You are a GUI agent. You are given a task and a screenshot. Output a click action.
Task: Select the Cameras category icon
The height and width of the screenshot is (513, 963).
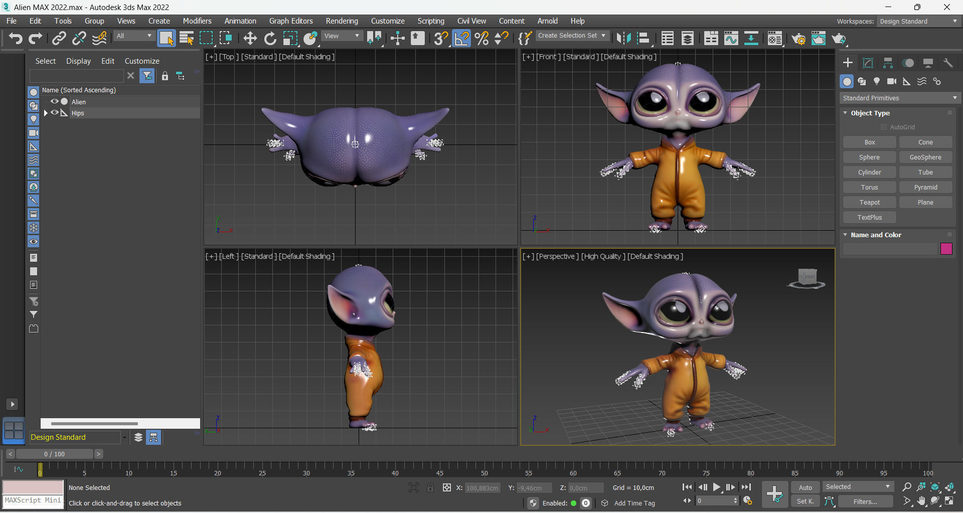click(x=892, y=81)
